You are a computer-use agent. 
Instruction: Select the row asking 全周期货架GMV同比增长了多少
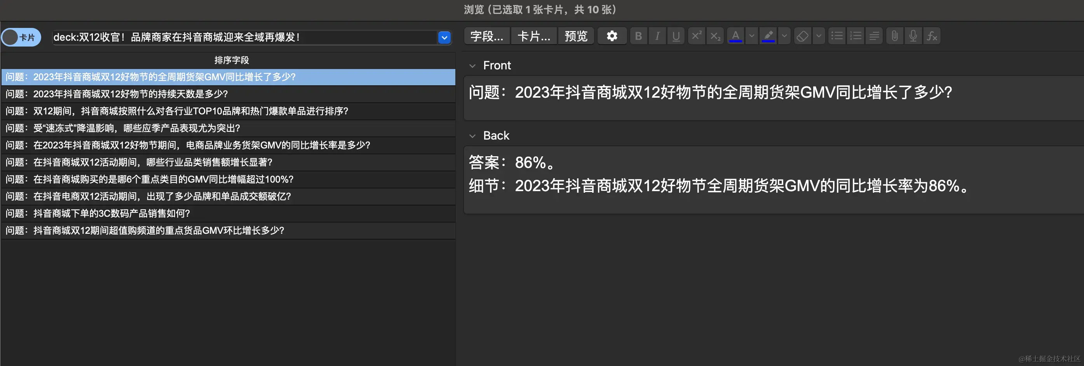click(x=228, y=77)
